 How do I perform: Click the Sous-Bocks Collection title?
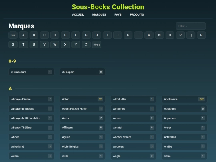click(x=108, y=7)
